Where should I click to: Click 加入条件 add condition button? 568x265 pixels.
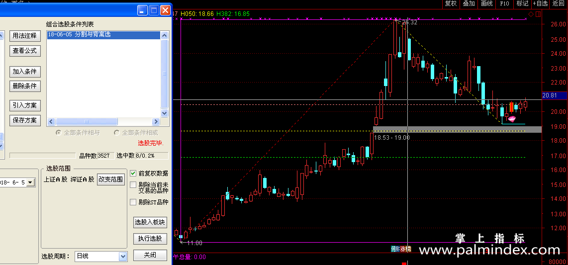point(25,72)
